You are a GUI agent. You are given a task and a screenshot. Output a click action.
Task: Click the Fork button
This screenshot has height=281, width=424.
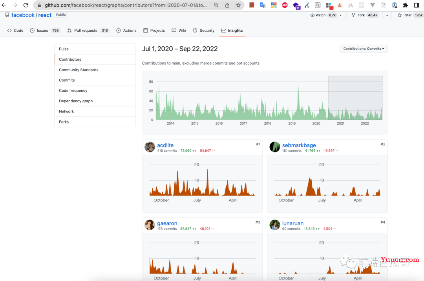(x=366, y=15)
